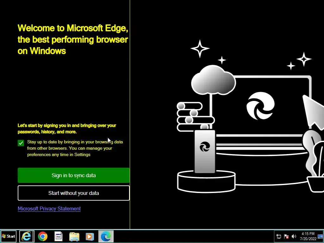Screen dimensions: 324x243
Task: Open the network status tray icon
Action: [278, 236]
